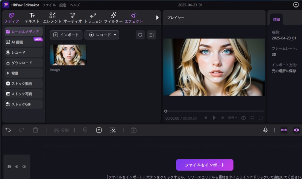Take a snapshot with the camera icon
Screen dimensions: 302x179
click(243, 118)
